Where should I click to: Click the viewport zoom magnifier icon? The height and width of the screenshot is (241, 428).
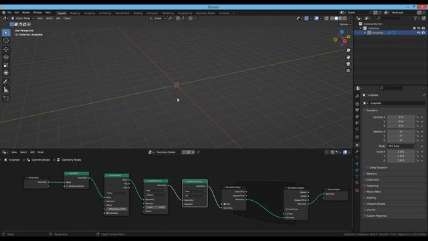[x=348, y=51]
